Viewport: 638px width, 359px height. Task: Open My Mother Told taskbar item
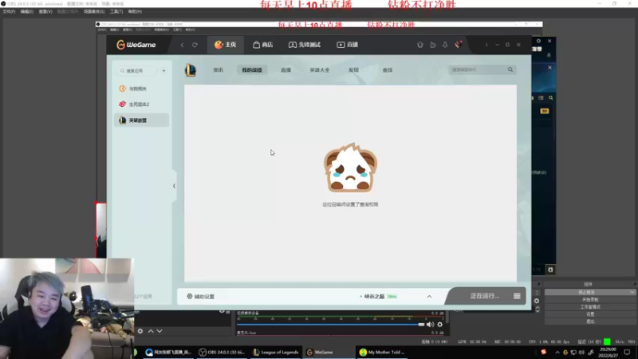[x=382, y=352]
